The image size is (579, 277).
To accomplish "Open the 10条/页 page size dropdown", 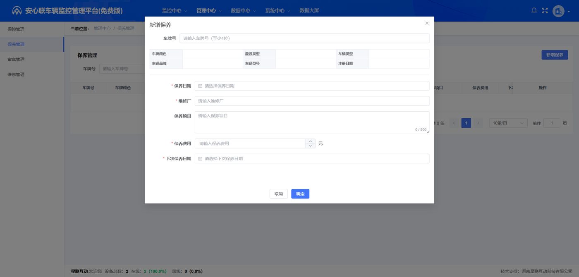I will tap(508, 123).
